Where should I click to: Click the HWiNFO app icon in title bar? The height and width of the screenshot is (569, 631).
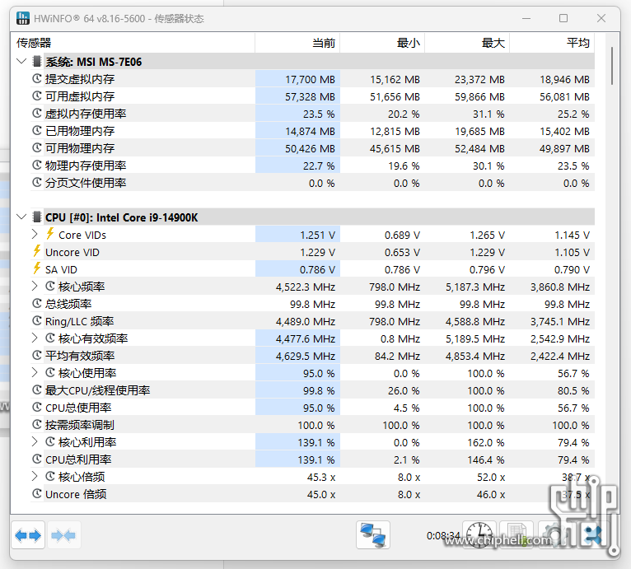click(22, 18)
